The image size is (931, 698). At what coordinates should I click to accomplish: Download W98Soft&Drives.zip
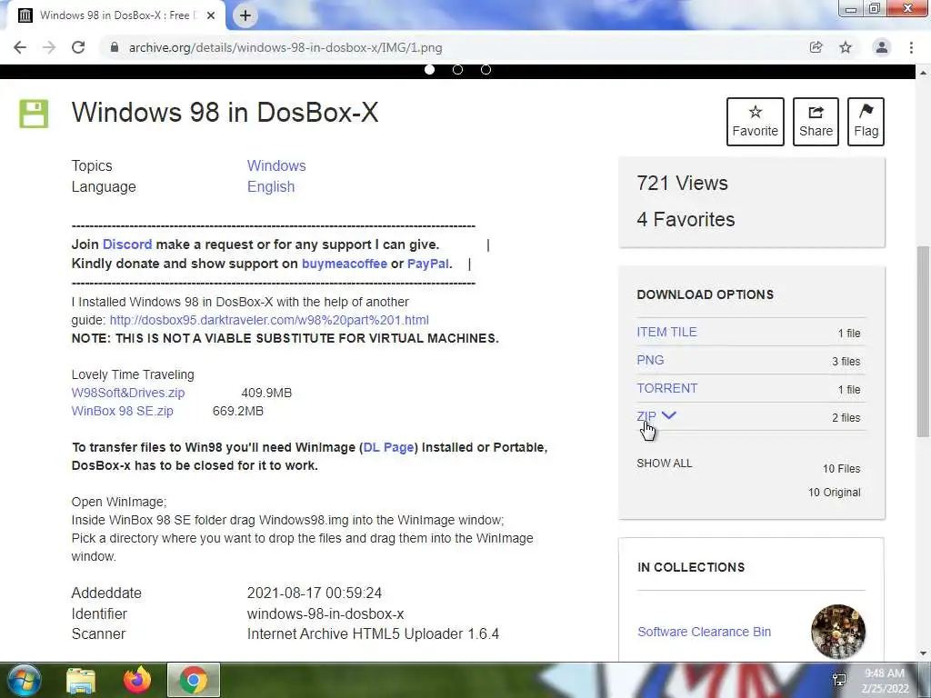(x=127, y=393)
